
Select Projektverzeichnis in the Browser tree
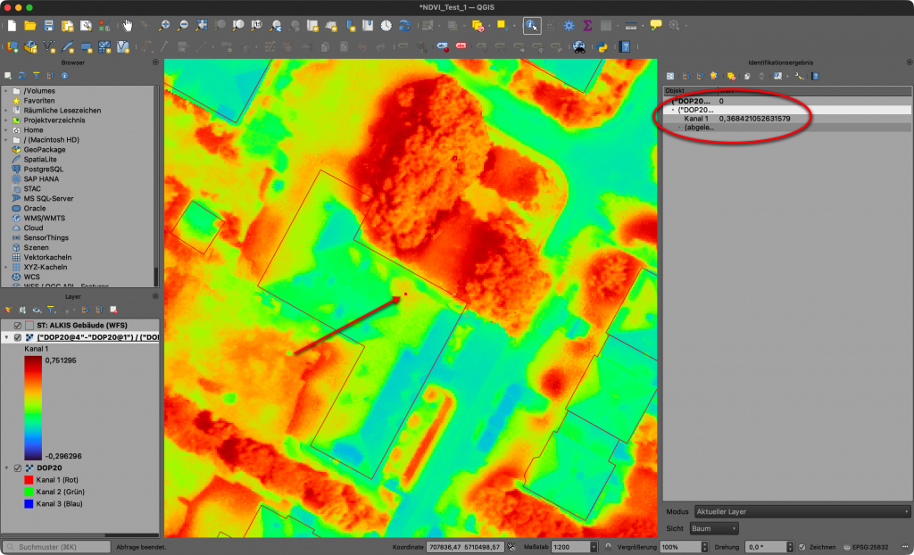pos(54,120)
